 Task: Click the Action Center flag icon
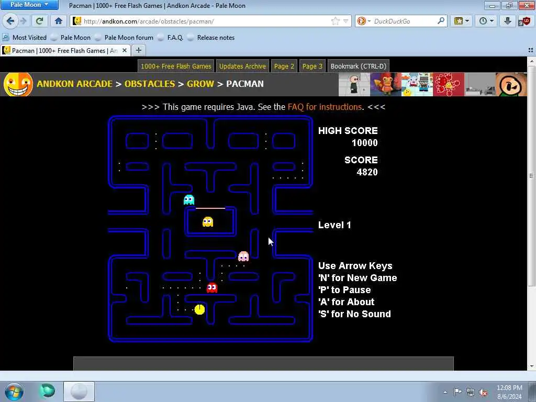pos(457,392)
